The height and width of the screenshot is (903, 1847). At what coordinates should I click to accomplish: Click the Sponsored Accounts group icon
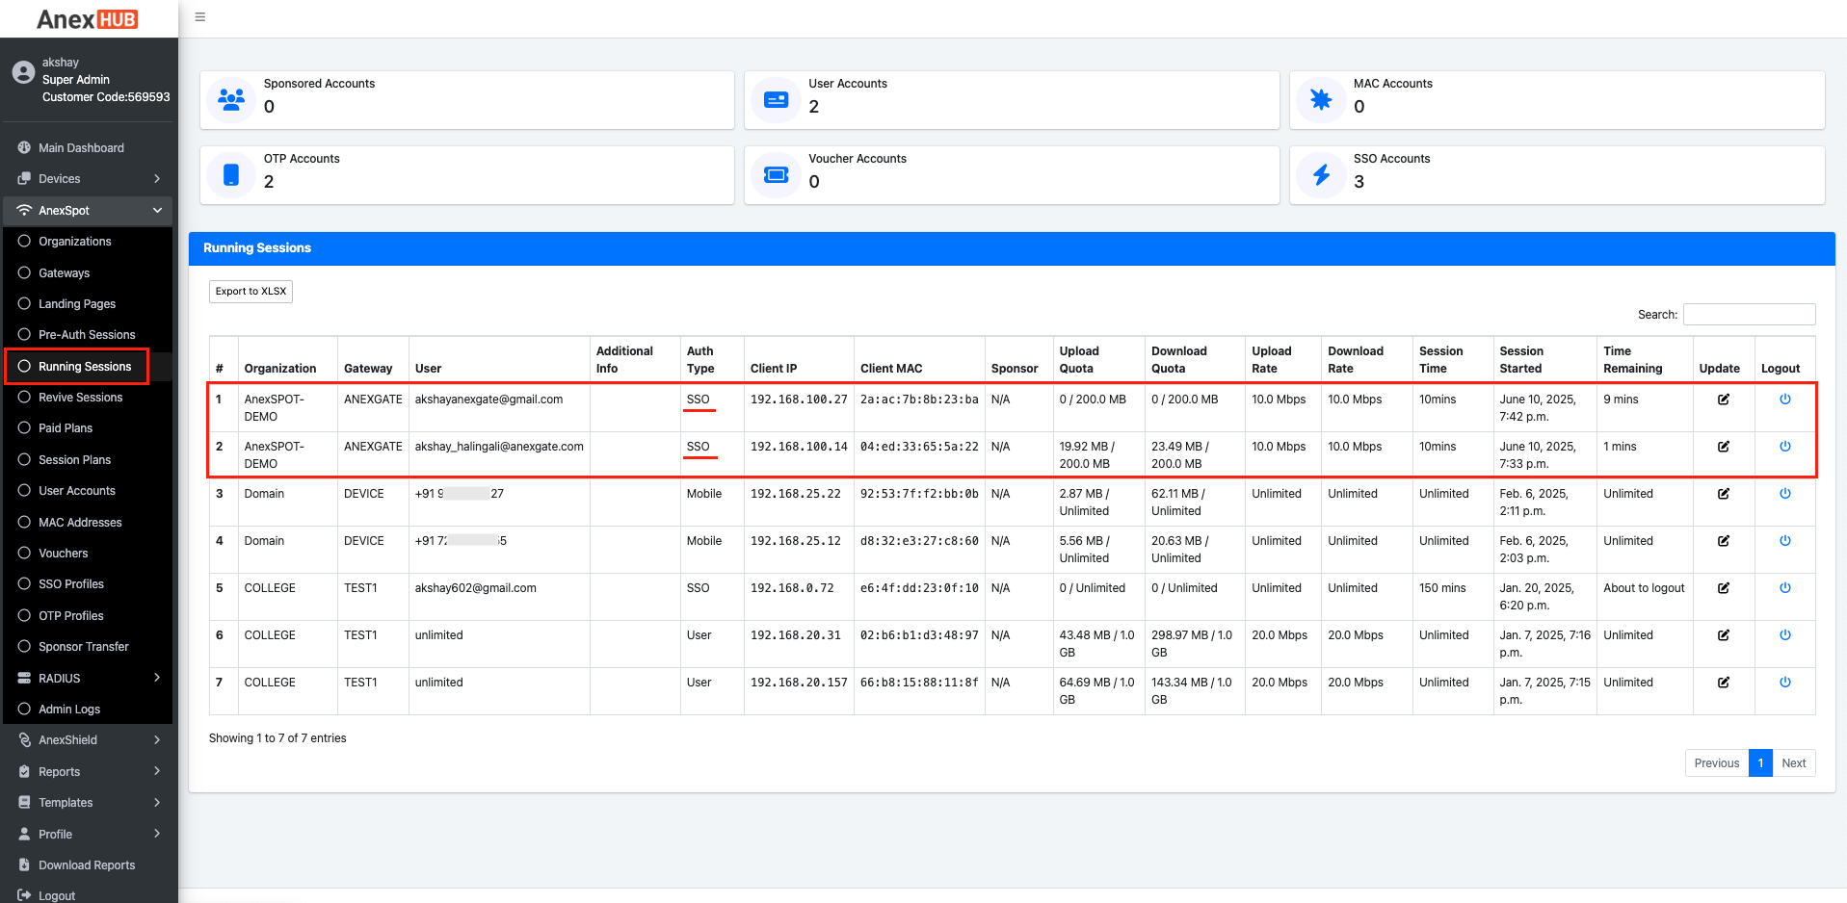tap(230, 99)
